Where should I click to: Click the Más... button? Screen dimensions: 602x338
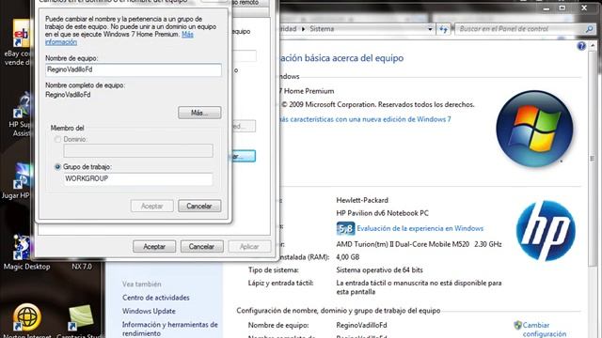tap(199, 113)
